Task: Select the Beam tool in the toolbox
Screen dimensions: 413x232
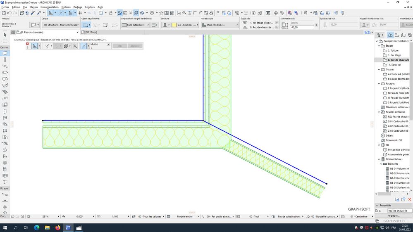Action: (x=5, y=66)
